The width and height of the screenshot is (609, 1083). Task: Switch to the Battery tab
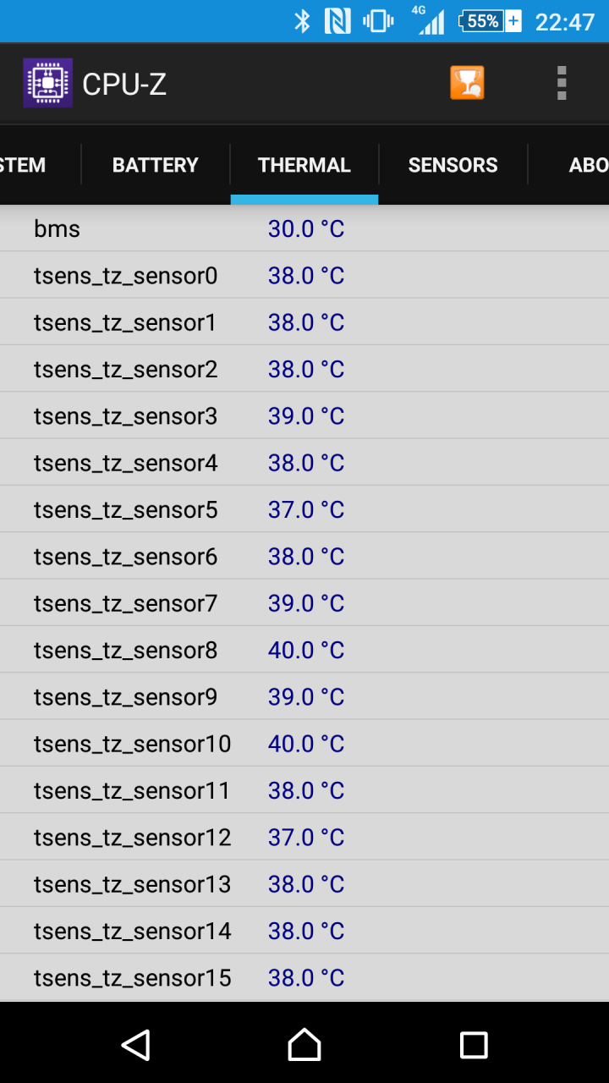click(x=156, y=165)
